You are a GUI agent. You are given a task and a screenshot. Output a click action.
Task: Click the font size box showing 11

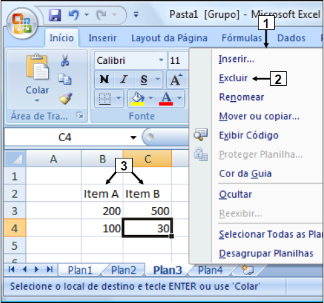pos(178,61)
